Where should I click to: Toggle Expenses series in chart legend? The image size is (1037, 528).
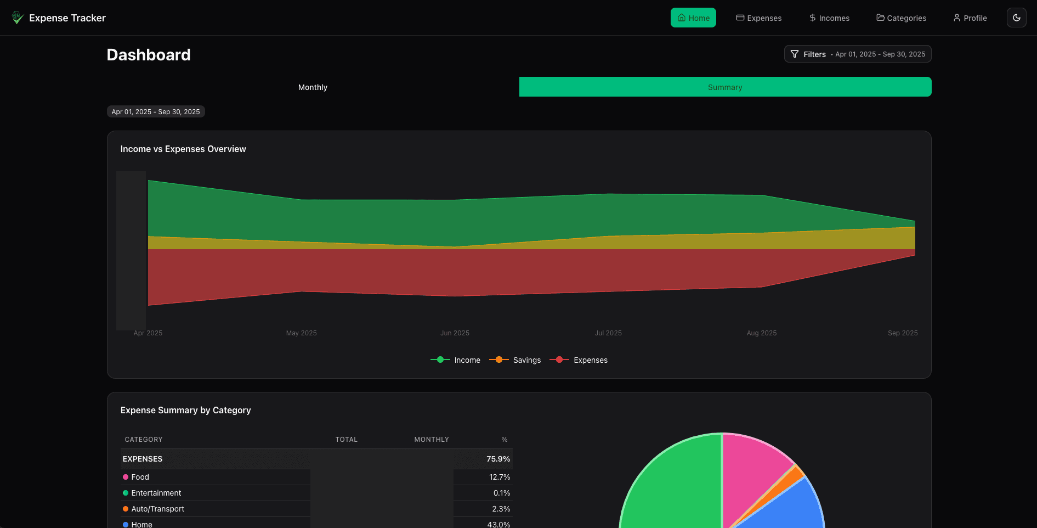(x=579, y=360)
